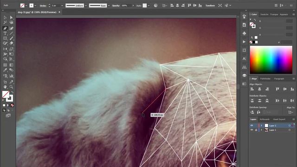Open the stroke weight dropdown

62,6
